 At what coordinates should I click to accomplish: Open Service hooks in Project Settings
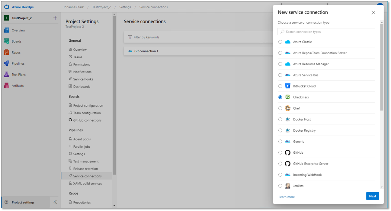point(83,79)
